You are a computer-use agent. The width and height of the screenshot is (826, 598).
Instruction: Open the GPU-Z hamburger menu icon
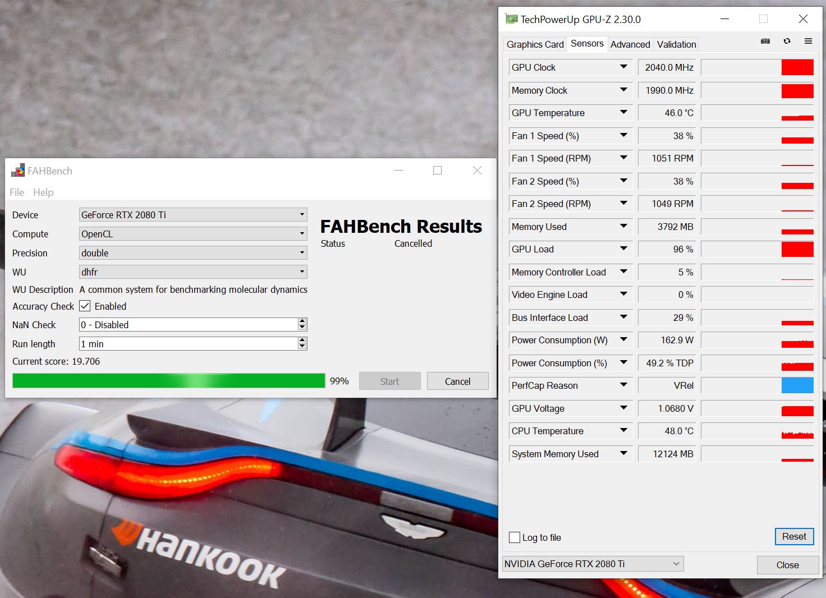click(x=808, y=41)
